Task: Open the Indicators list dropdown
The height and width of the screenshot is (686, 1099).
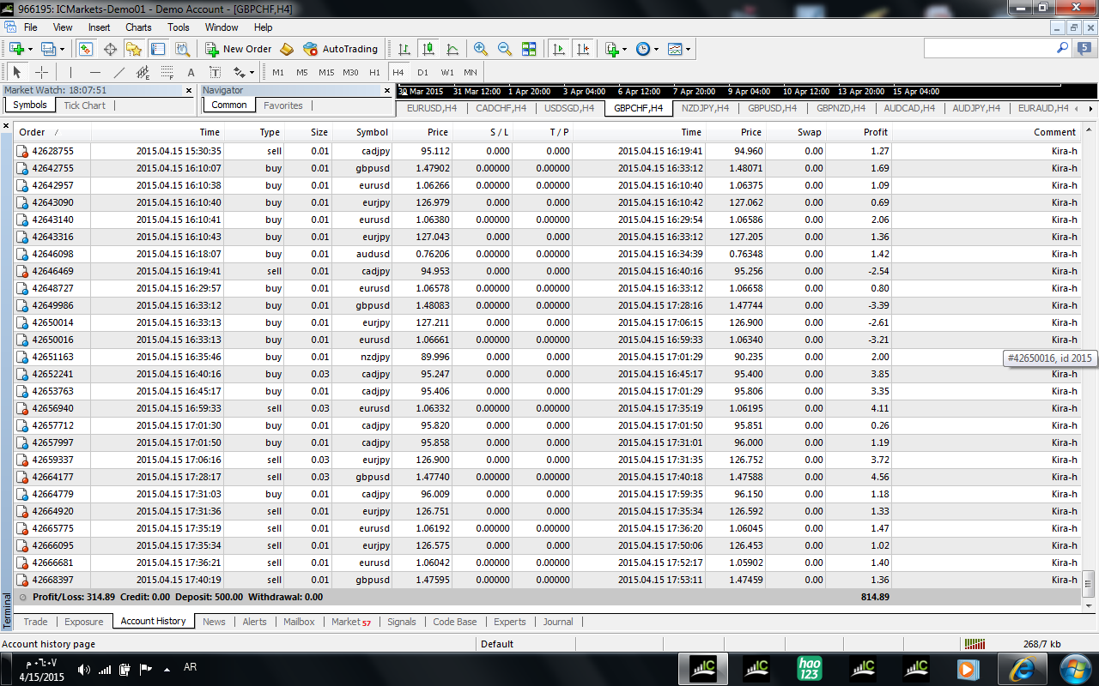Action: click(616, 49)
